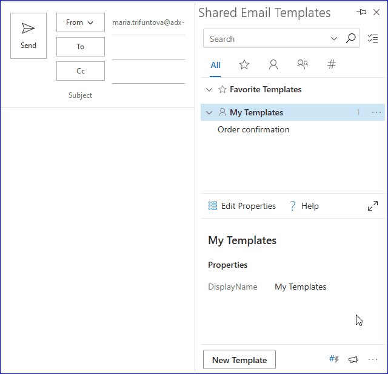The height and width of the screenshot is (374, 388).
Task: Click the DisplayName value My Templates
Action: point(301,287)
